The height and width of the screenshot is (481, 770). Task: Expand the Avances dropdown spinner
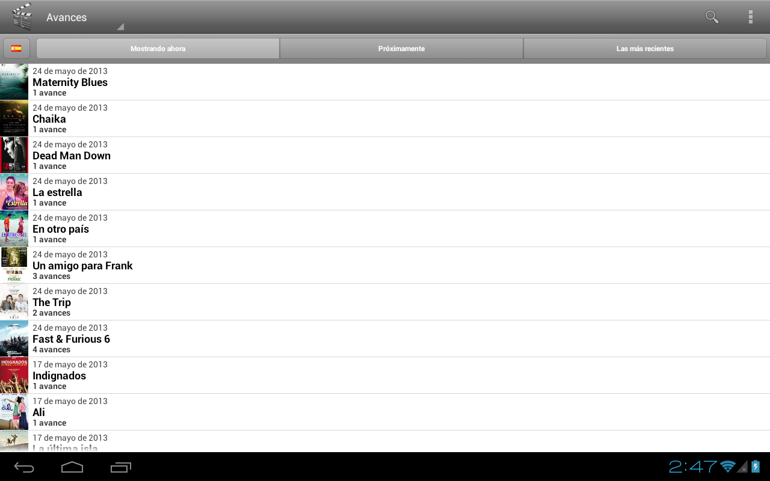85,17
